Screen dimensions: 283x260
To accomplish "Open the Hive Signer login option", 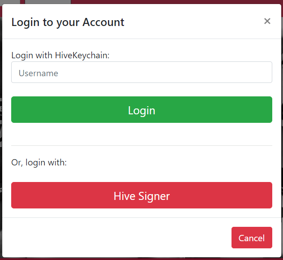I will click(x=141, y=195).
